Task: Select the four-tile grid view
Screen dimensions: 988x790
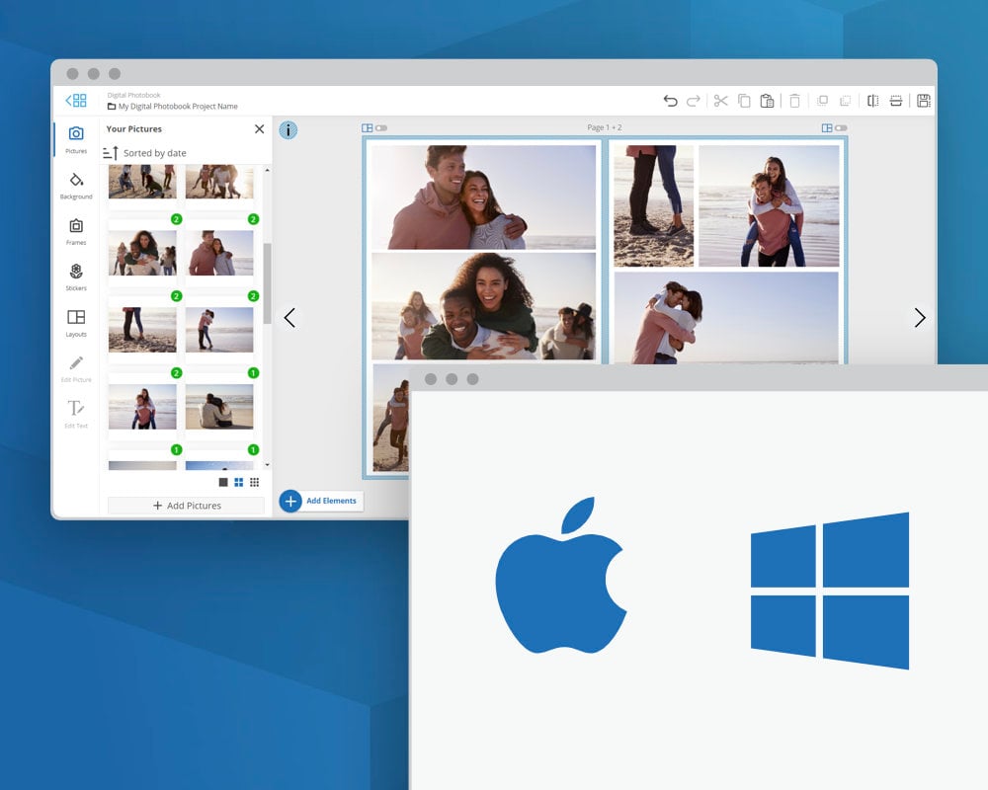Action: coord(239,482)
